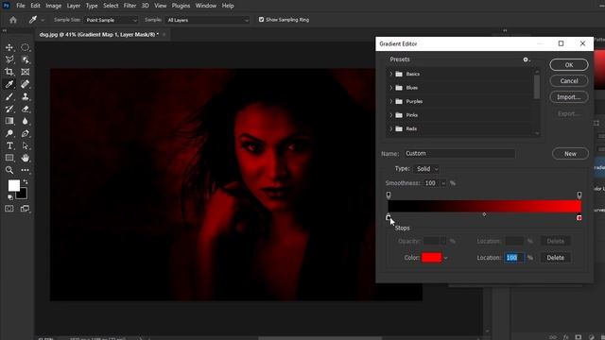Delete the selected color stop
Screen dimensions: 605x340
[555, 258]
